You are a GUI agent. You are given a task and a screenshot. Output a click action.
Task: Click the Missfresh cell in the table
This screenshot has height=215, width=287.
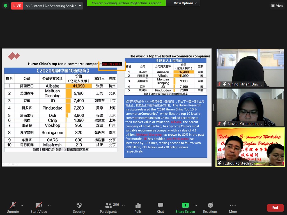point(52,145)
